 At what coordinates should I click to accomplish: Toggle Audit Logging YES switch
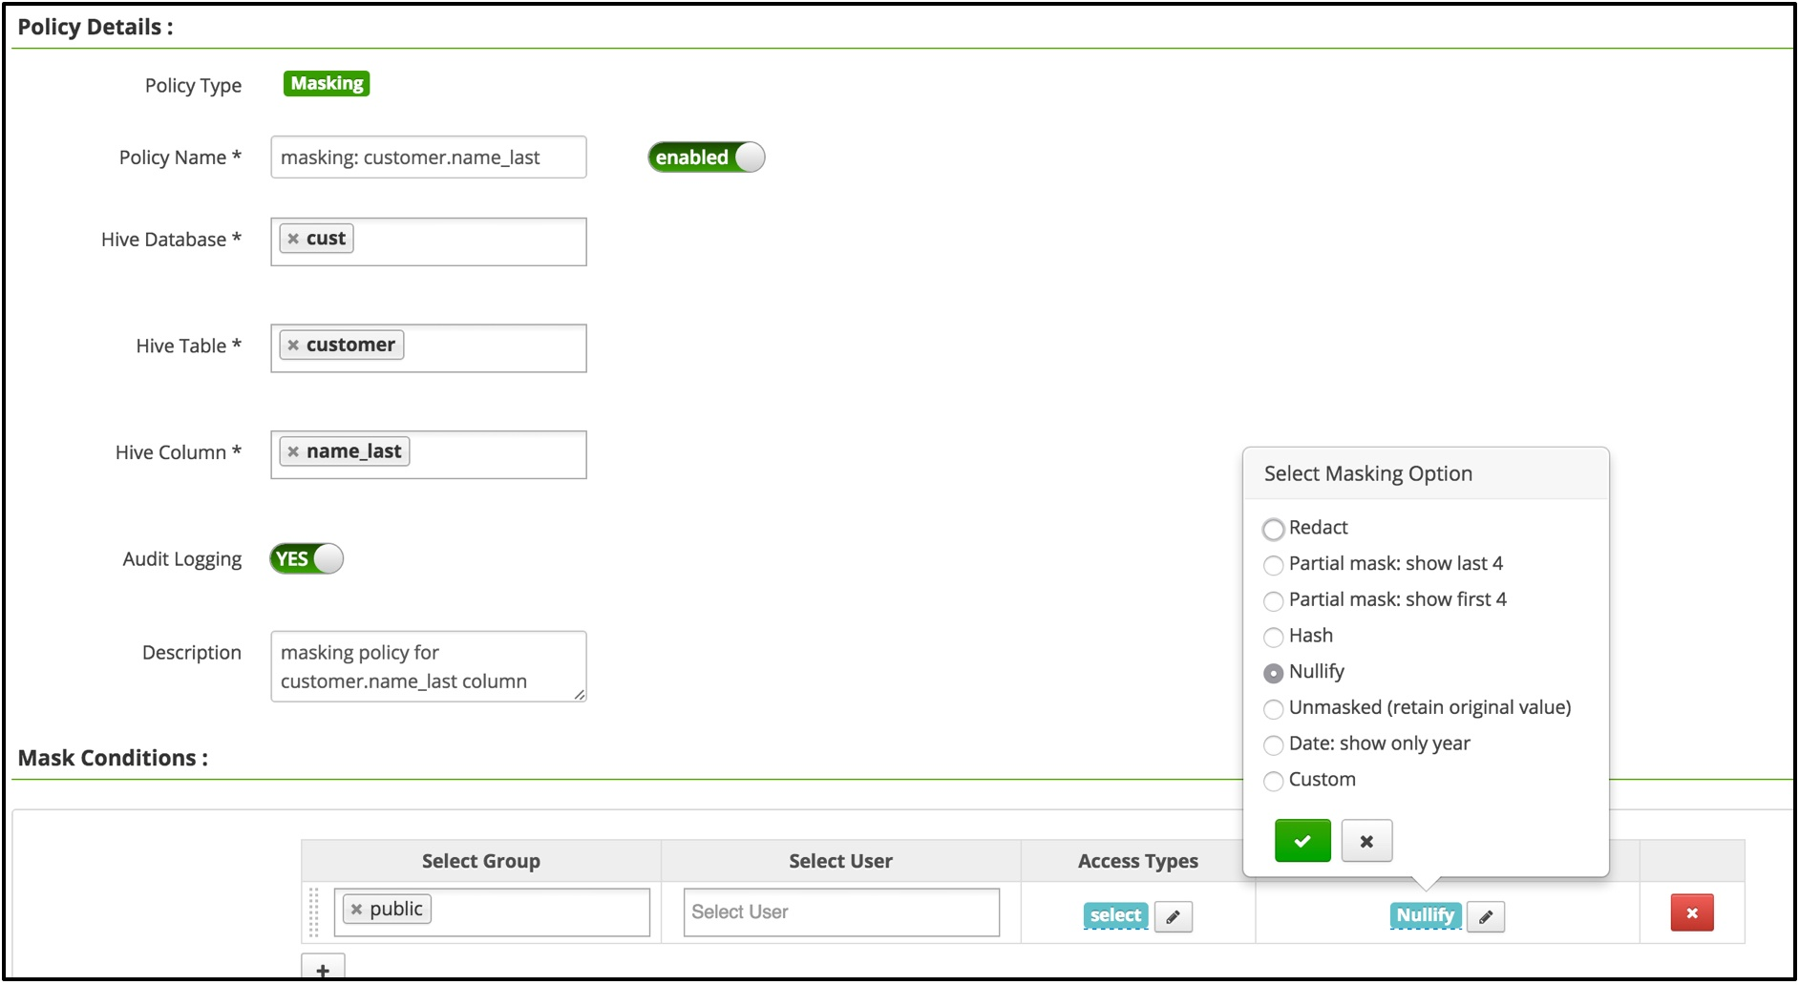click(x=307, y=559)
